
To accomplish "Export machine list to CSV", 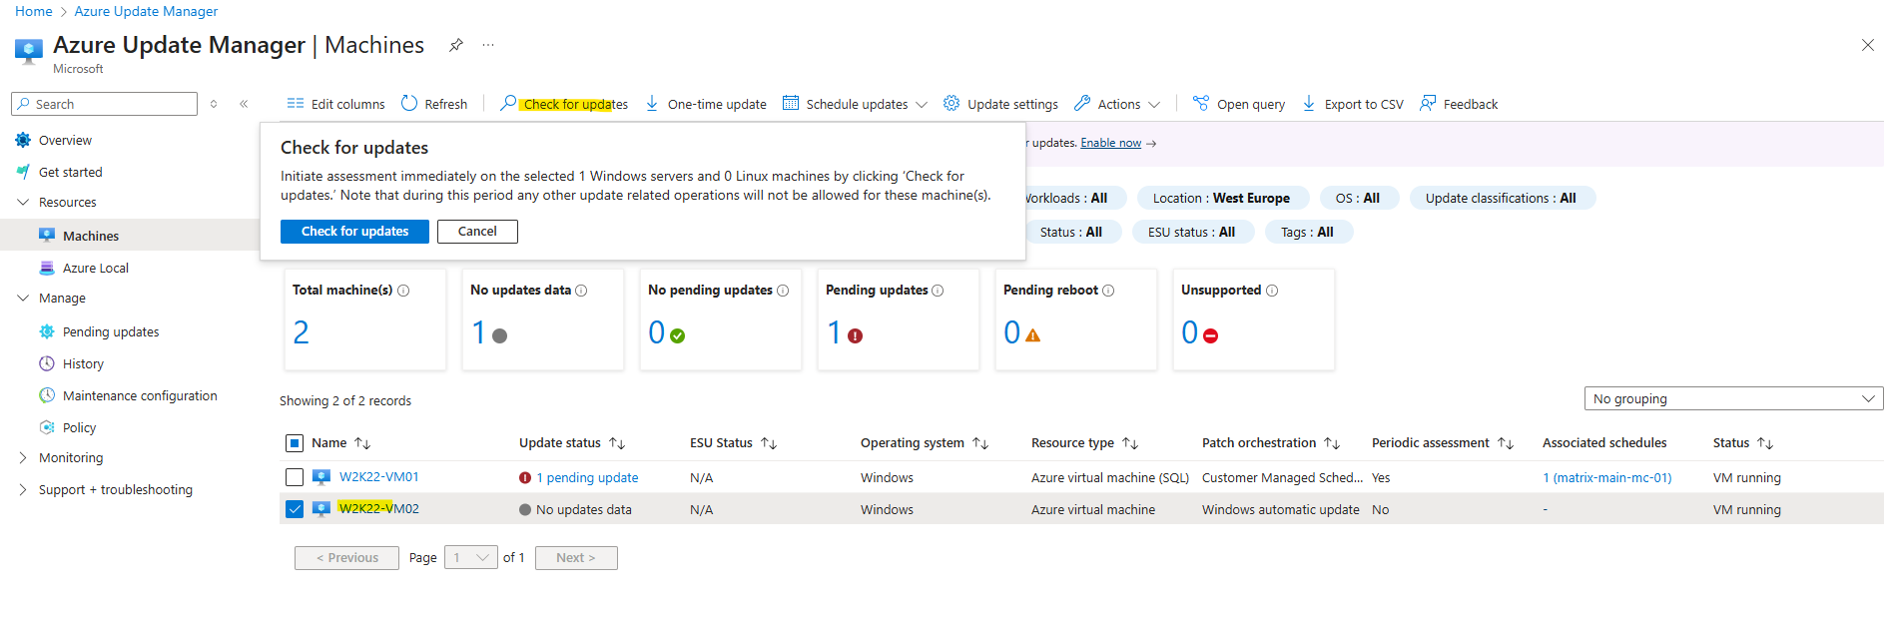I will tap(1353, 104).
